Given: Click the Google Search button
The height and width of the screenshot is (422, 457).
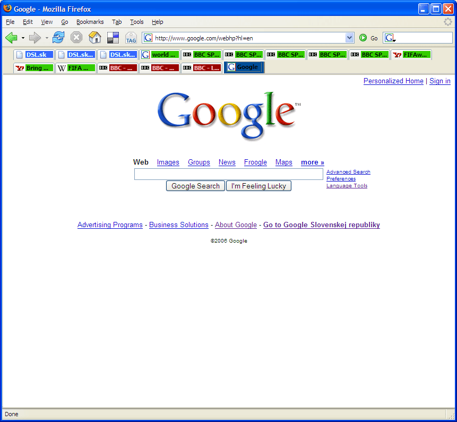Looking at the screenshot, I should coord(195,186).
